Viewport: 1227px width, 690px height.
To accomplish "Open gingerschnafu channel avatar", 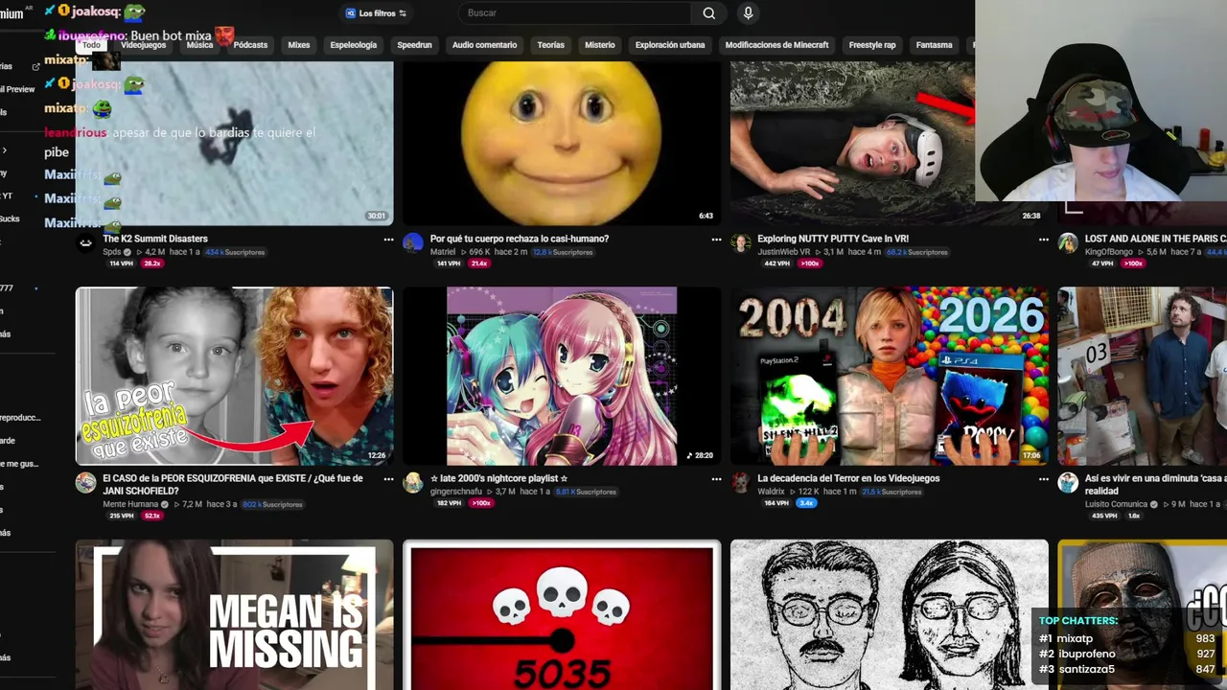I will 413,482.
